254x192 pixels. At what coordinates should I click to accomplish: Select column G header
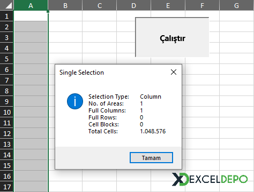[x=237, y=5]
